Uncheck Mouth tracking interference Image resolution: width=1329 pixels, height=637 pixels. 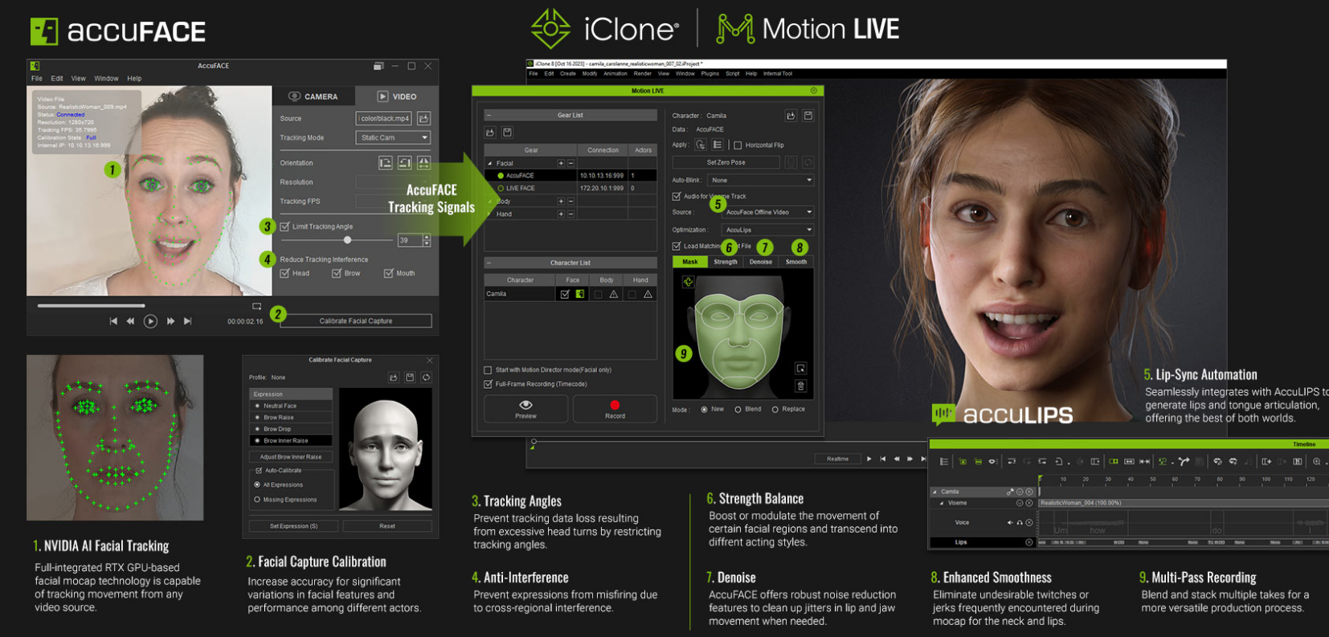(389, 273)
